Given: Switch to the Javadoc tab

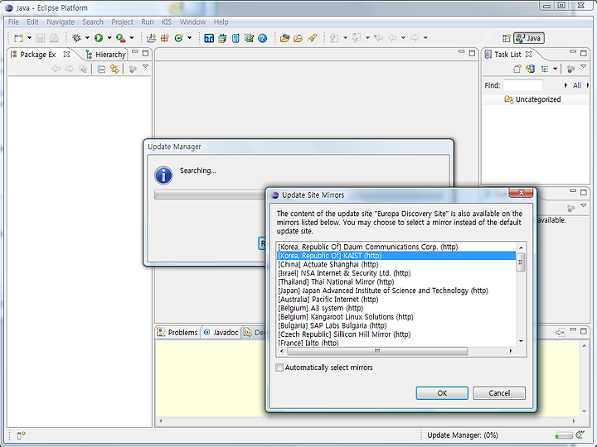Looking at the screenshot, I should pos(221,333).
